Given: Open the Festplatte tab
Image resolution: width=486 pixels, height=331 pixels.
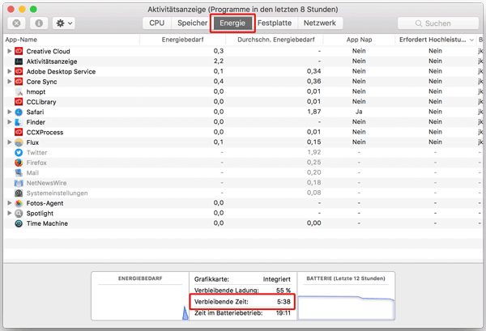Looking at the screenshot, I should (275, 23).
